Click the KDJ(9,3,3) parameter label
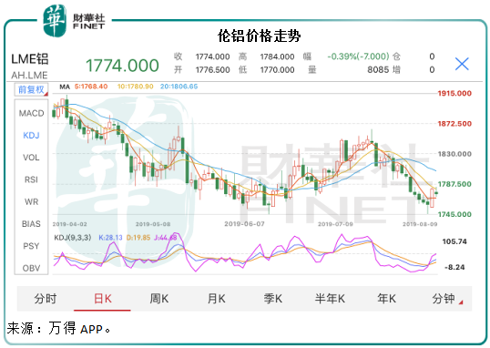 click(x=73, y=238)
